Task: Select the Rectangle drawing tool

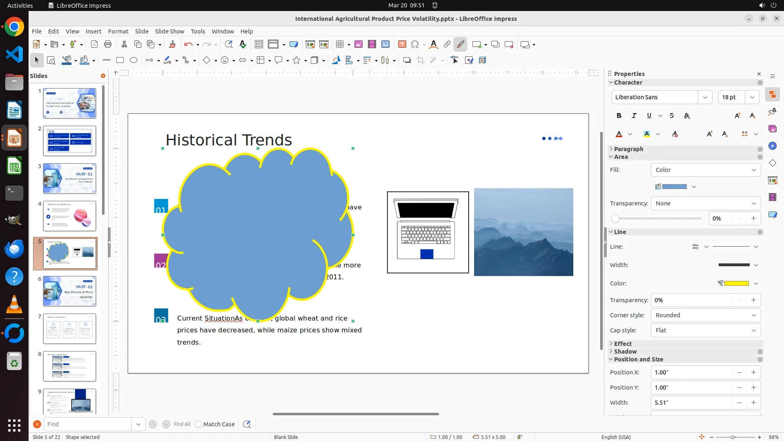Action: click(120, 60)
